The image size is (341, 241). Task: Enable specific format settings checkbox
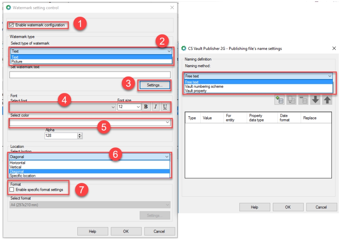tap(12, 190)
